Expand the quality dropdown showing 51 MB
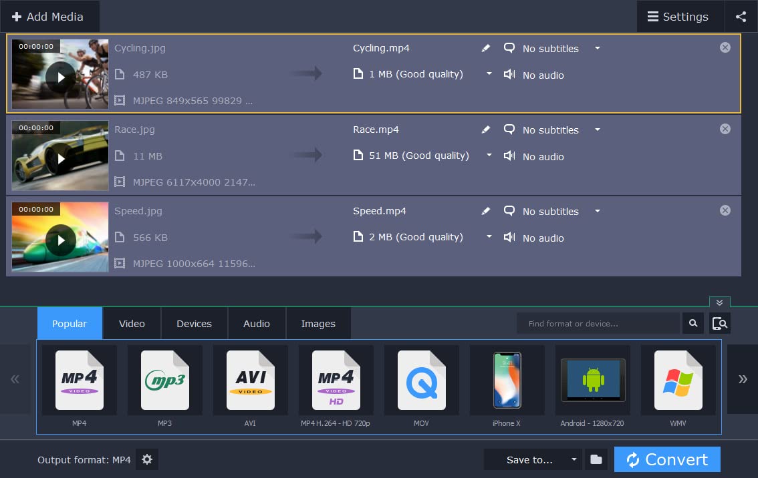Viewport: 758px width, 478px height. 489,156
